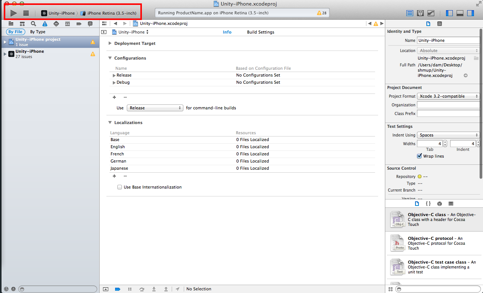Screen dimensions: 483x293
Task: Switch to the Build Settings tab
Action: click(261, 32)
